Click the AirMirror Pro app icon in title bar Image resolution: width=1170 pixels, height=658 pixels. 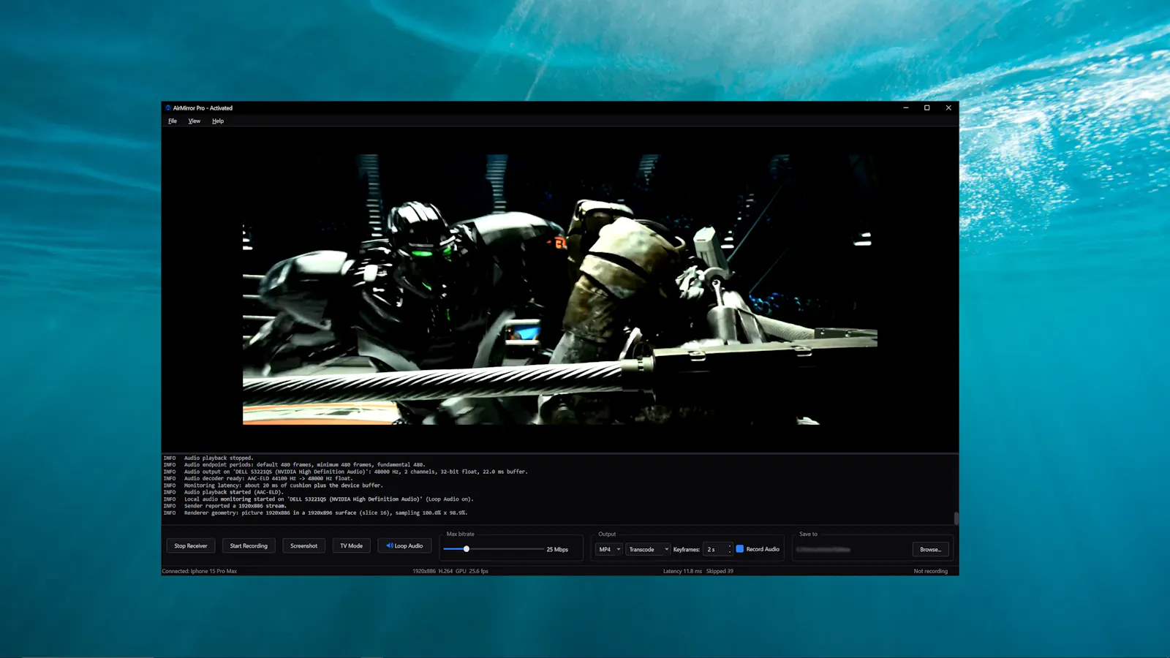[168, 107]
